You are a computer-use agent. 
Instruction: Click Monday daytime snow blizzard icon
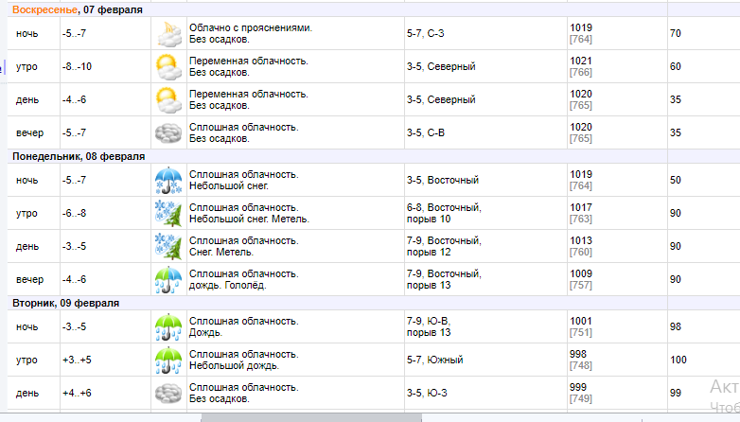pos(167,246)
